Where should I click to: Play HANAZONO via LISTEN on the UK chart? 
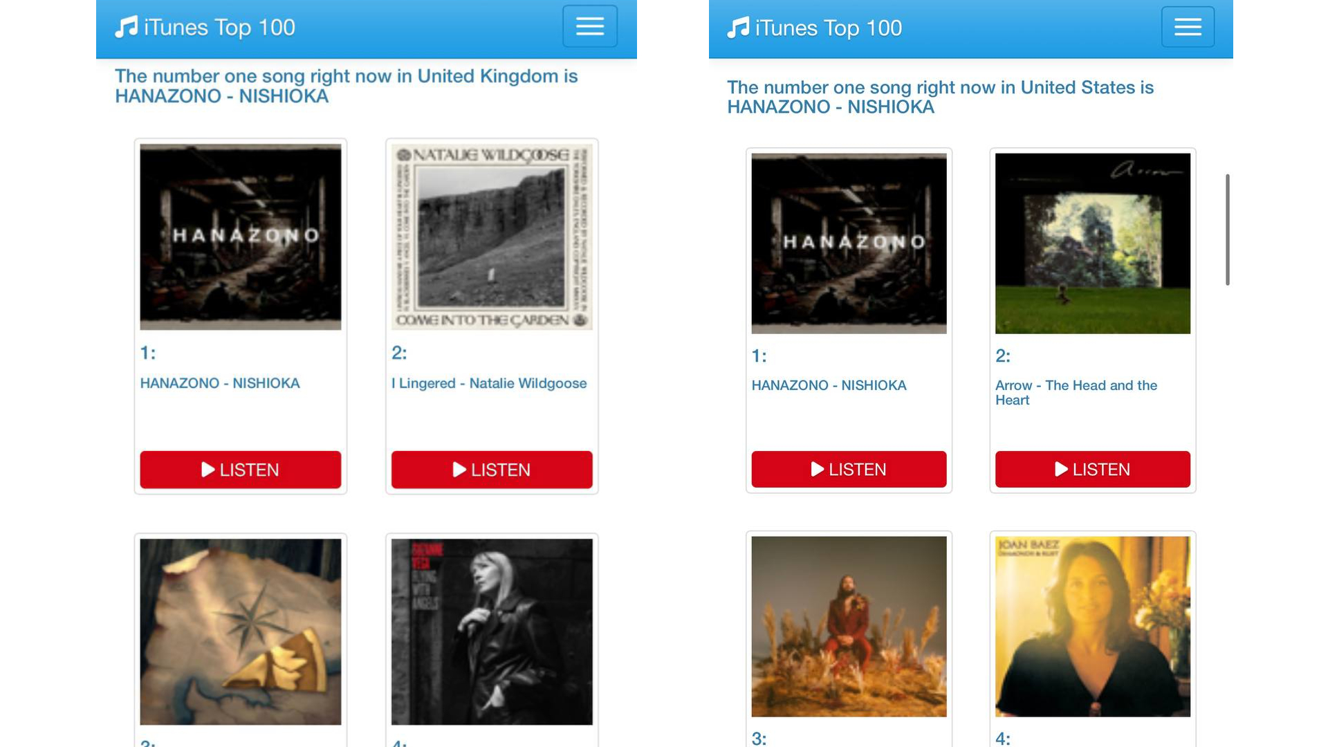(240, 470)
